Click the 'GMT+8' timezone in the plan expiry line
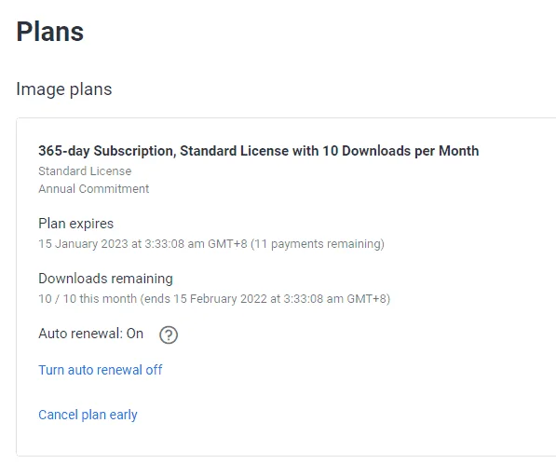Screen dimensions: 556x464 coord(227,244)
